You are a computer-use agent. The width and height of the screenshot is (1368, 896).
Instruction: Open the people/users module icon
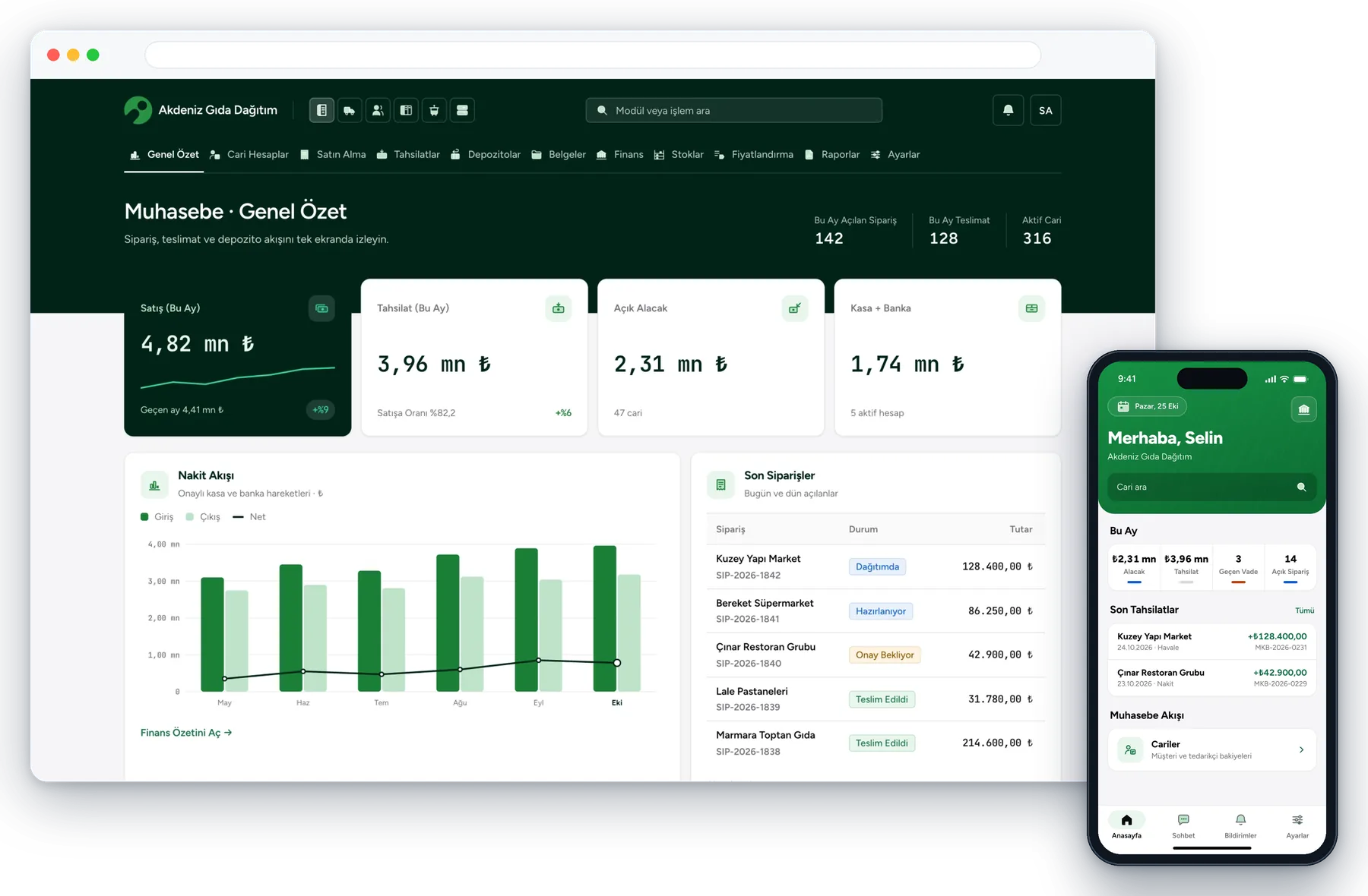tap(378, 110)
